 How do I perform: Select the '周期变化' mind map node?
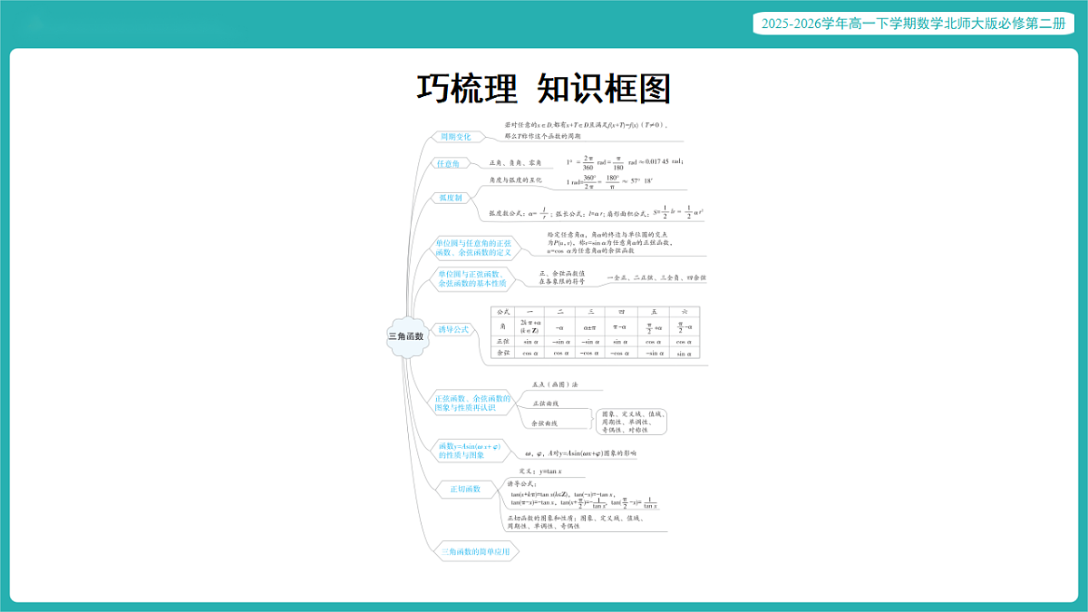point(456,137)
